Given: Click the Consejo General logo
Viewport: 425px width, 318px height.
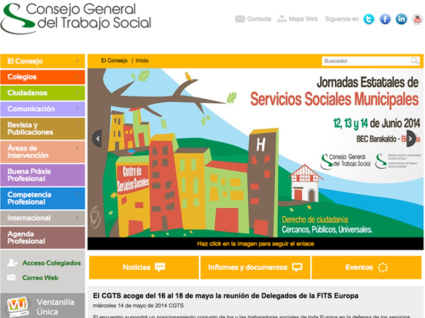Looking at the screenshot, I should click(76, 17).
